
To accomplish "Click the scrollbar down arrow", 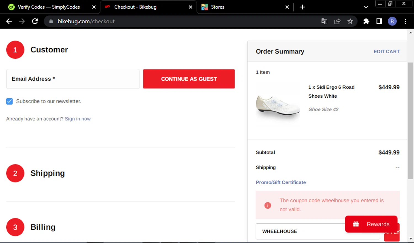I will tap(410, 239).
